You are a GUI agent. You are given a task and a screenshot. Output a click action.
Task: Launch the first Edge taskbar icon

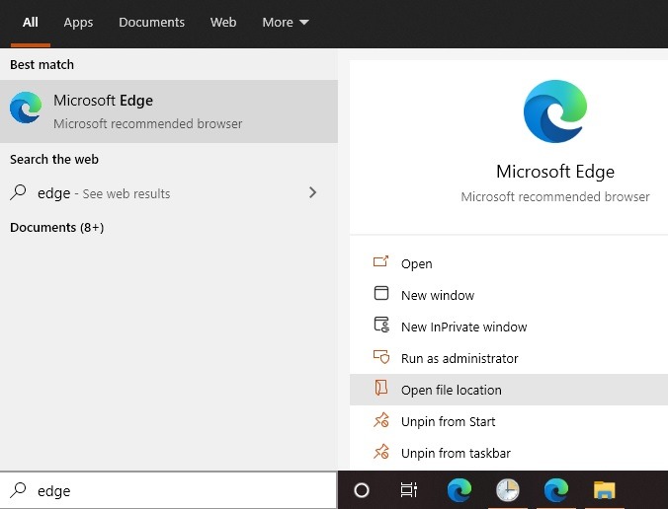coord(459,490)
